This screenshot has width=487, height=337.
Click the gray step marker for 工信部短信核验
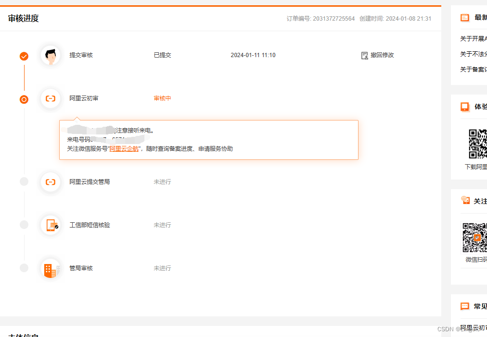(24, 225)
